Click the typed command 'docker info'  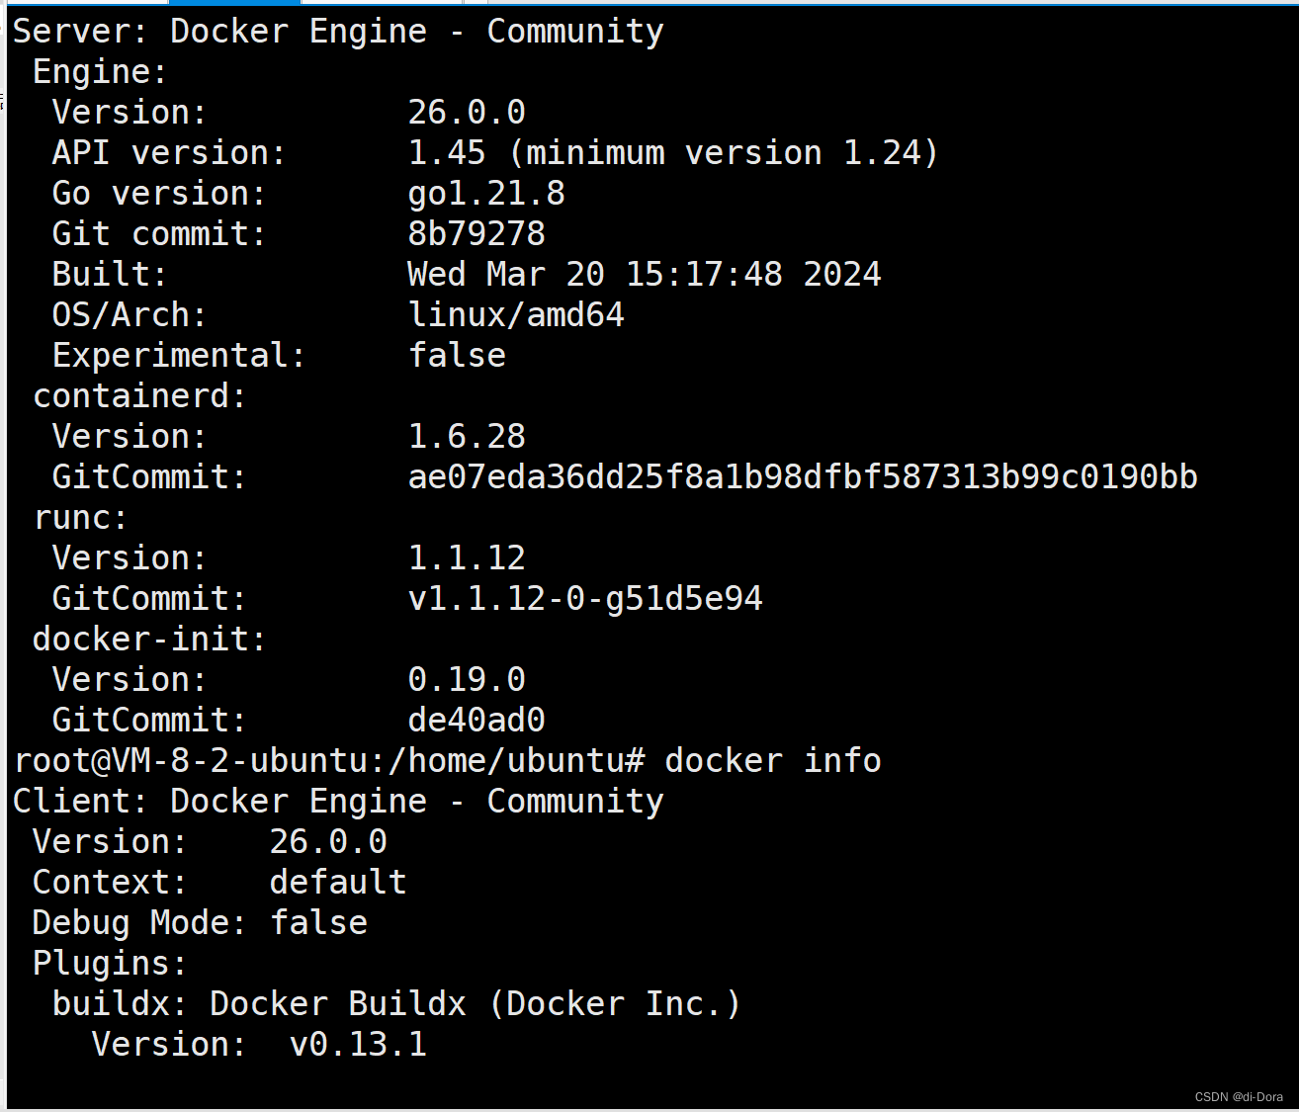[773, 761]
